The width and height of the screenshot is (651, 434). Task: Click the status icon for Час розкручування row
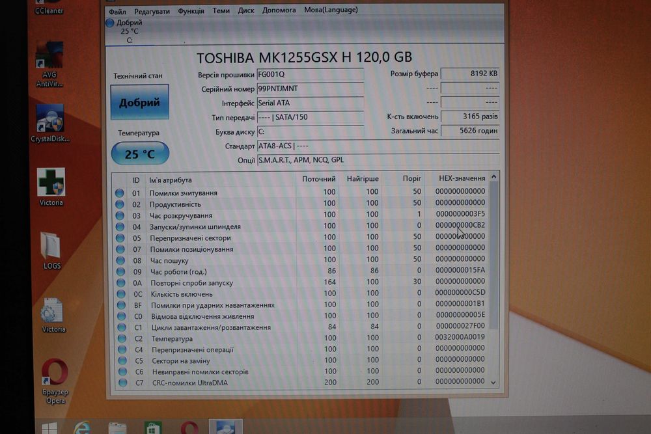[120, 215]
